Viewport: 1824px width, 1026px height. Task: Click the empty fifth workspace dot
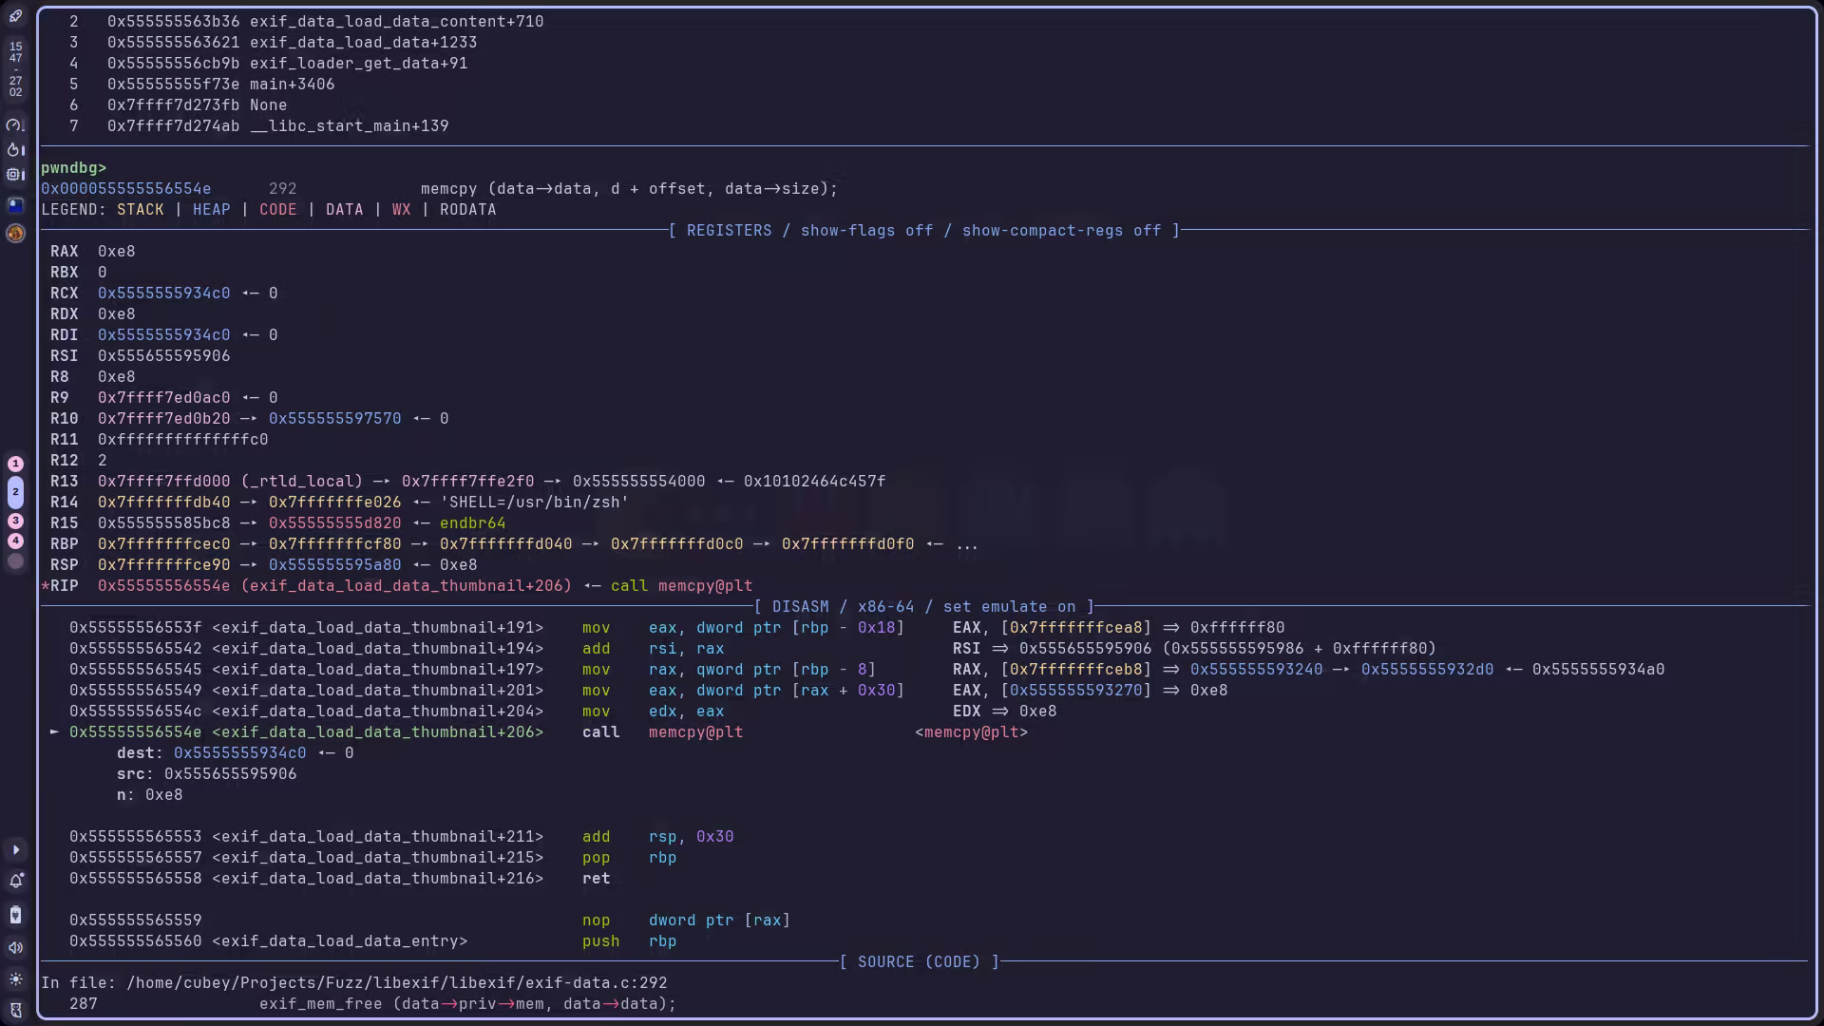tap(15, 561)
